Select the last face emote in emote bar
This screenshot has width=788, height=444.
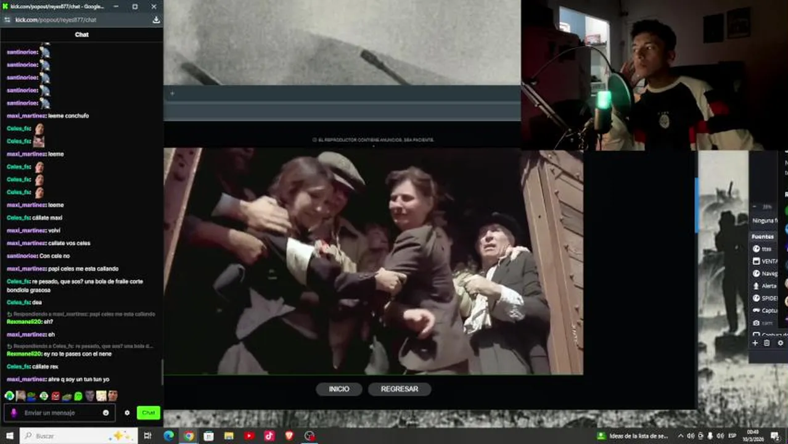click(113, 396)
